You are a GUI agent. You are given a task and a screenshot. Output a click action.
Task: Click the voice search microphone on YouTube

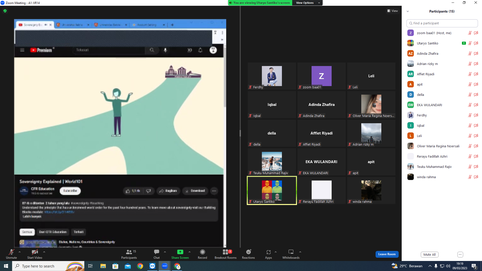click(165, 50)
